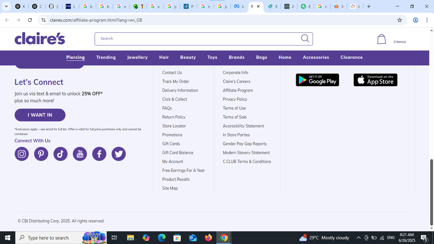
Task: Bookmark this page with star icon
Action: 400,20
